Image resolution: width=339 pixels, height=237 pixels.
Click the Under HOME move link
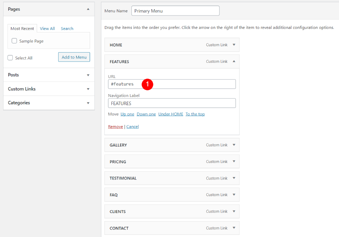tap(171, 114)
